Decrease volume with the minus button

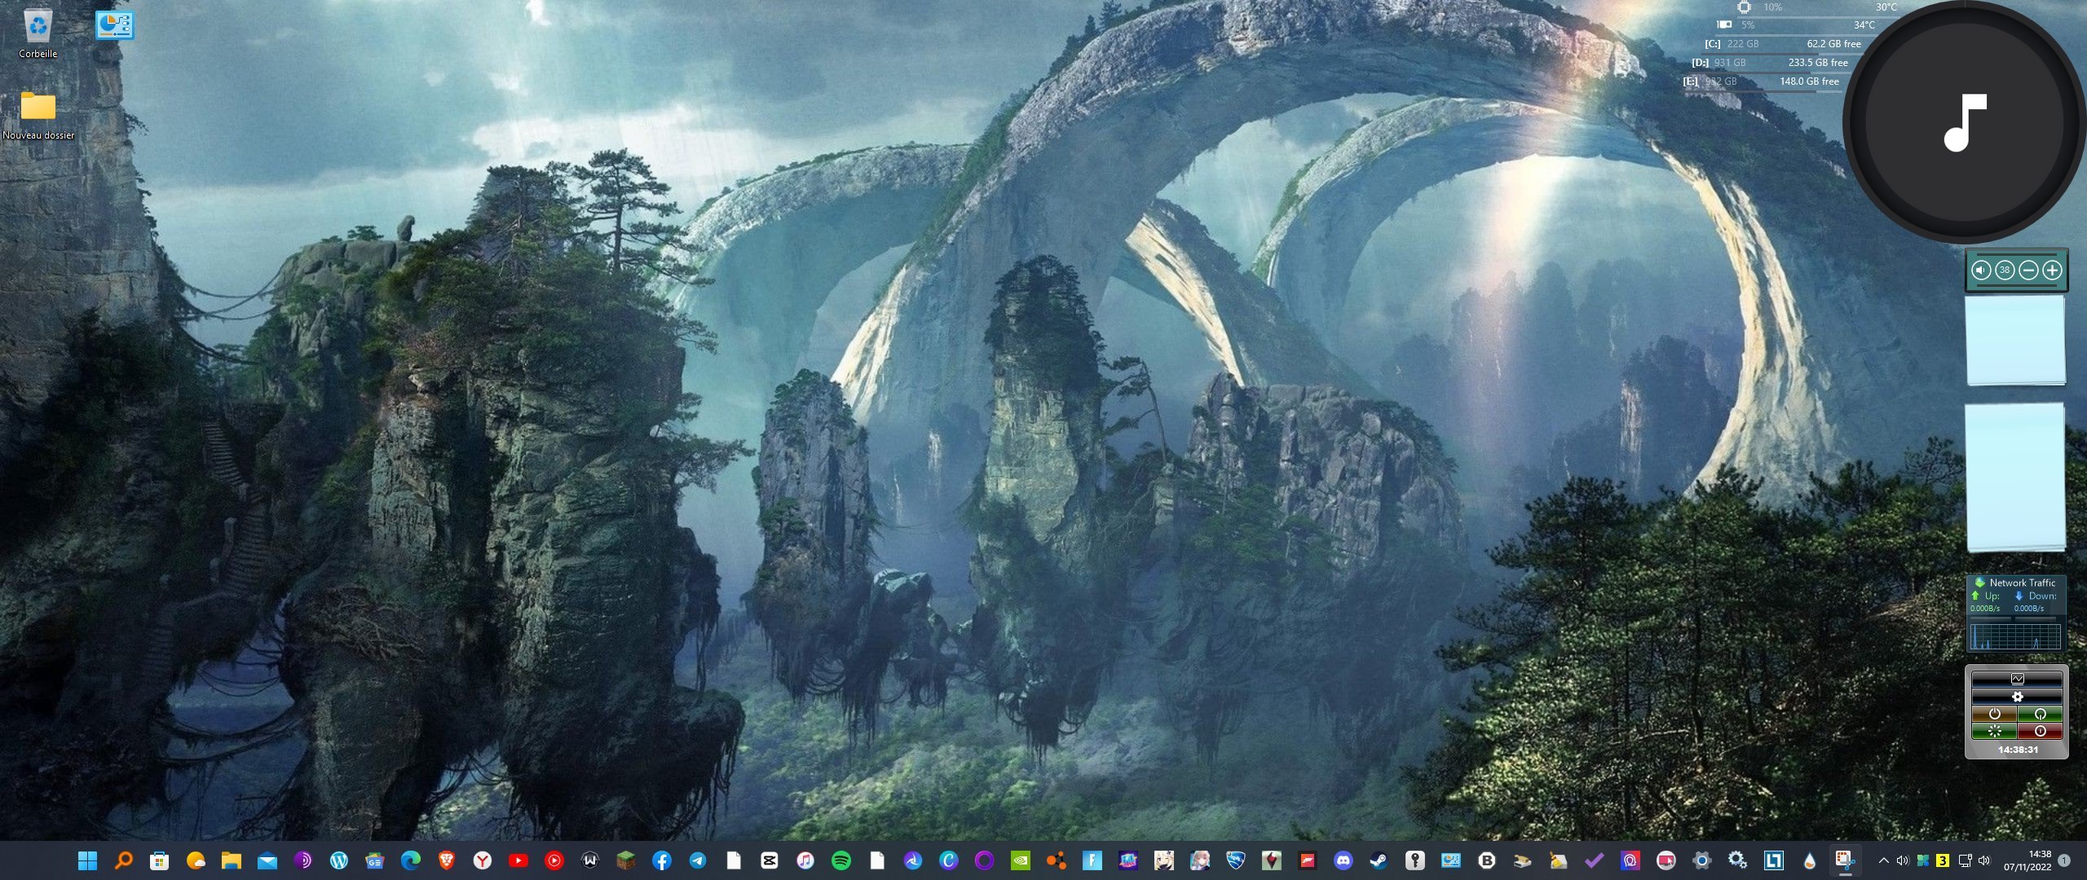(2028, 271)
